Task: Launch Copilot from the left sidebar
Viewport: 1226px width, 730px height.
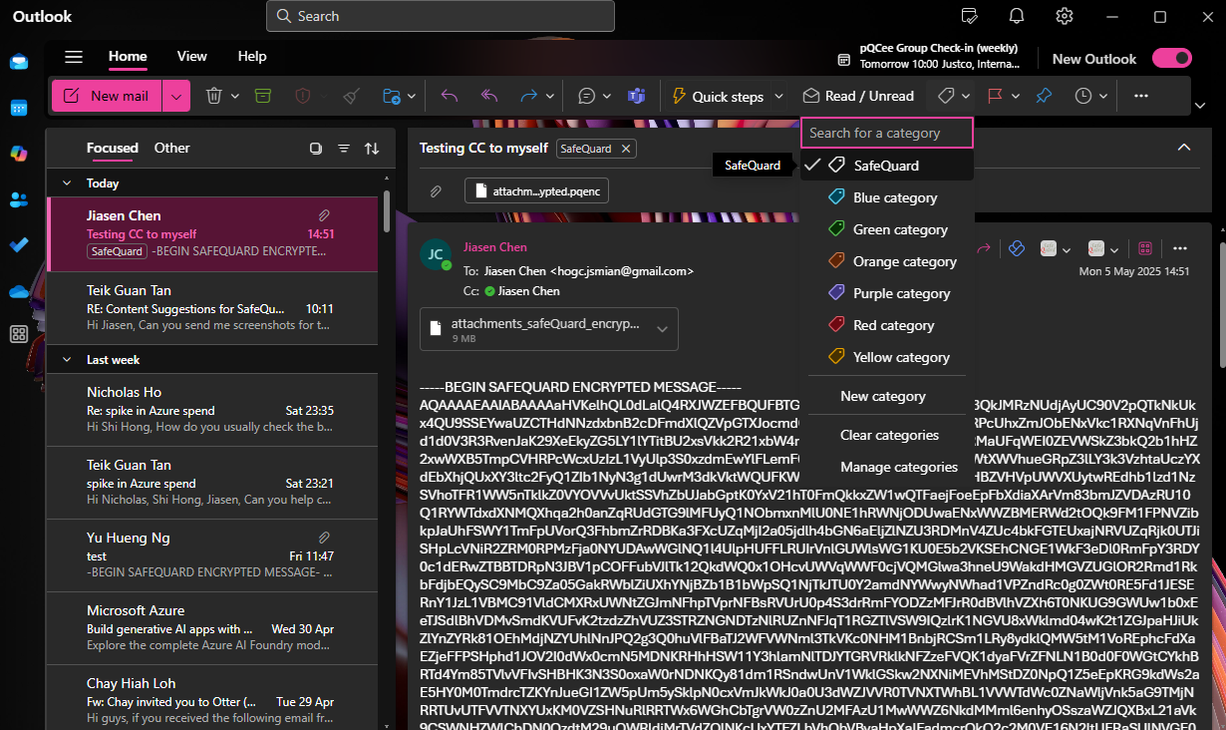Action: point(19,154)
